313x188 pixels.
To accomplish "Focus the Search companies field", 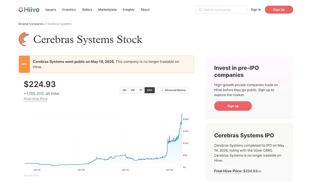I will coord(221,9).
